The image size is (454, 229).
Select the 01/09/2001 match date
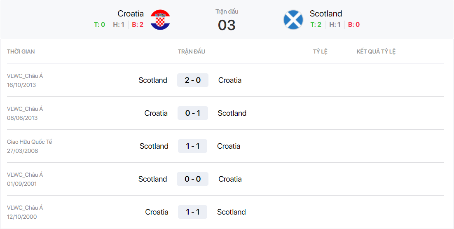(x=22, y=184)
